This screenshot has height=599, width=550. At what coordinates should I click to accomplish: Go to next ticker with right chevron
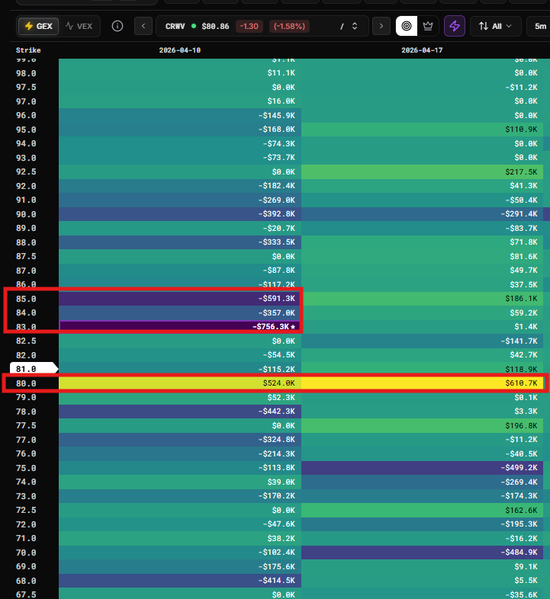[381, 27]
